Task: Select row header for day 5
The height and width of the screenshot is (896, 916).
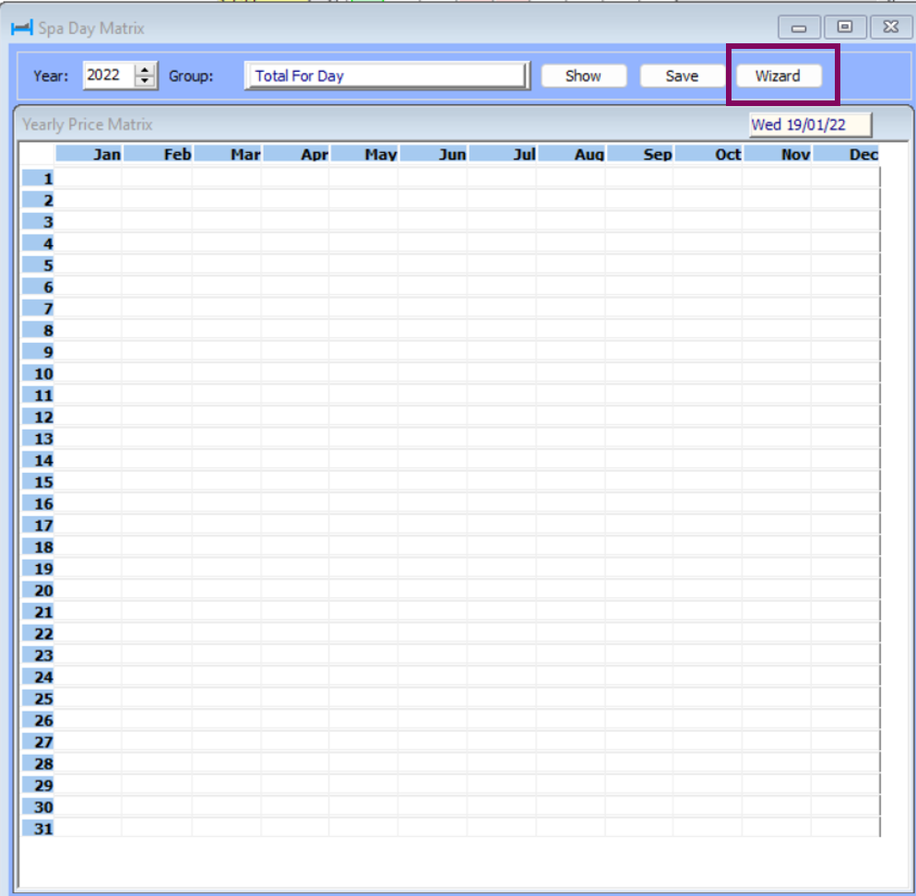Action: [x=38, y=265]
